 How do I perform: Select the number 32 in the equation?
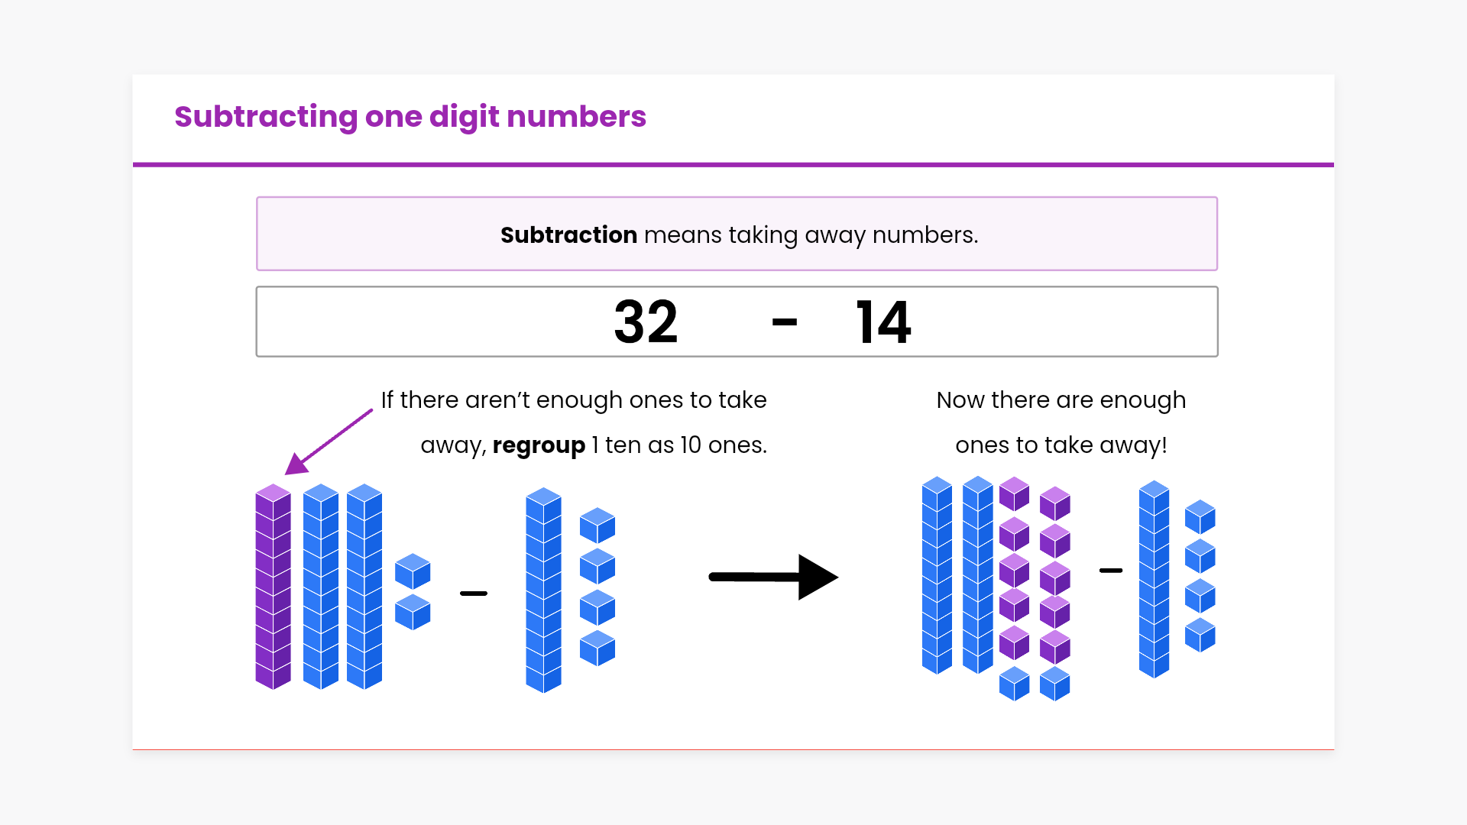[646, 322]
